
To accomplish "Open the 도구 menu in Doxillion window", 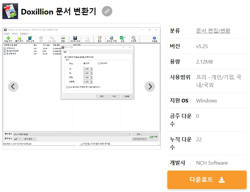I will click(x=15, y=34).
